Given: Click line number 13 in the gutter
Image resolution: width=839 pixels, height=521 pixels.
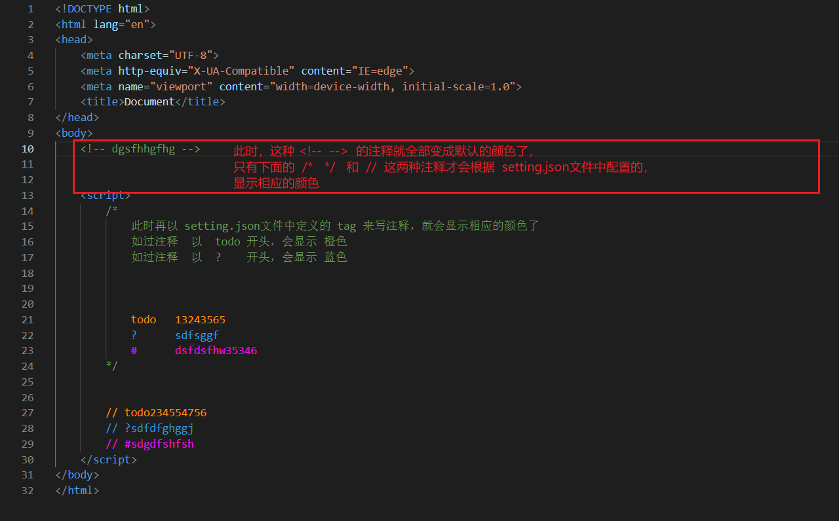Looking at the screenshot, I should coord(27,195).
